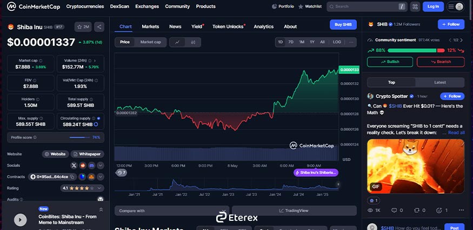Click the community sentiment progress bar
473x230 pixels.
(x=416, y=50)
